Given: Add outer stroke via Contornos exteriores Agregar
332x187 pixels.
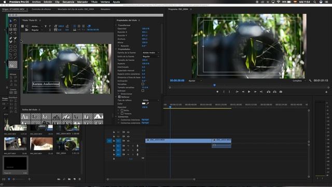Looking at the screenshot, I should [x=145, y=123].
